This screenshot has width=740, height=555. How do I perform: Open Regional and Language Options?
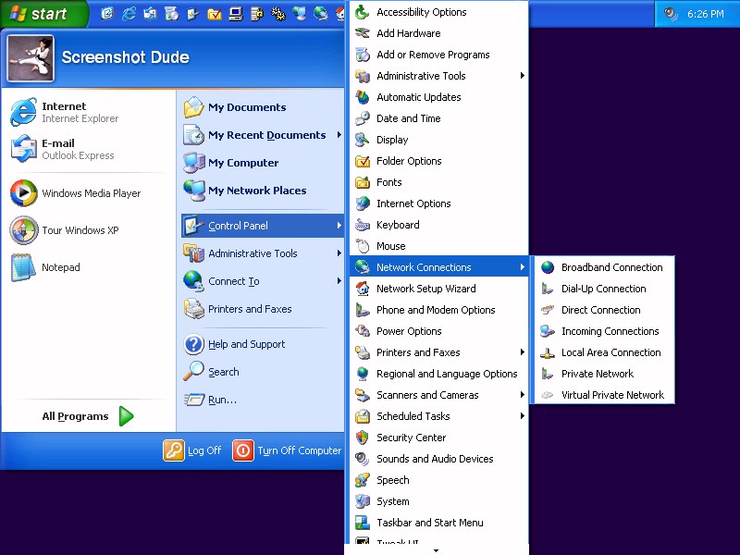tap(446, 374)
